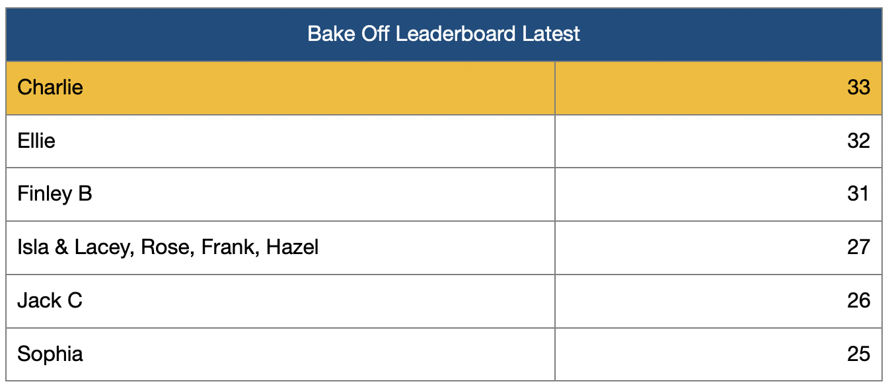Click Jack C's score of 26
The image size is (892, 392).
pyautogui.click(x=858, y=301)
